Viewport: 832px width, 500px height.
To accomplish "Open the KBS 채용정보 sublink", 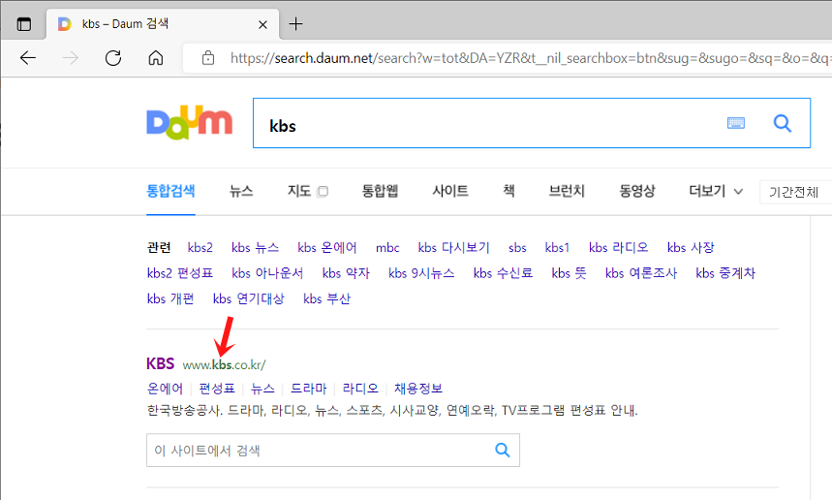I will [418, 389].
